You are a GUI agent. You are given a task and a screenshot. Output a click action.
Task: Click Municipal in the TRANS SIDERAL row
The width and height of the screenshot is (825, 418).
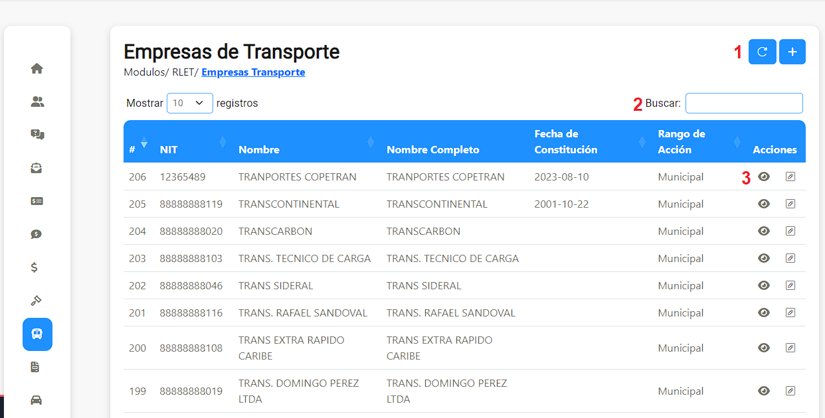coord(681,286)
